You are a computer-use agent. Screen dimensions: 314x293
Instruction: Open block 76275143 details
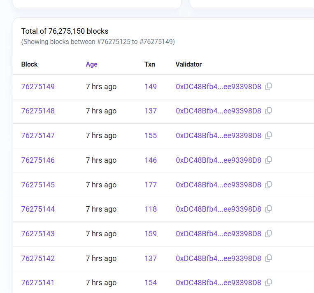coord(38,234)
